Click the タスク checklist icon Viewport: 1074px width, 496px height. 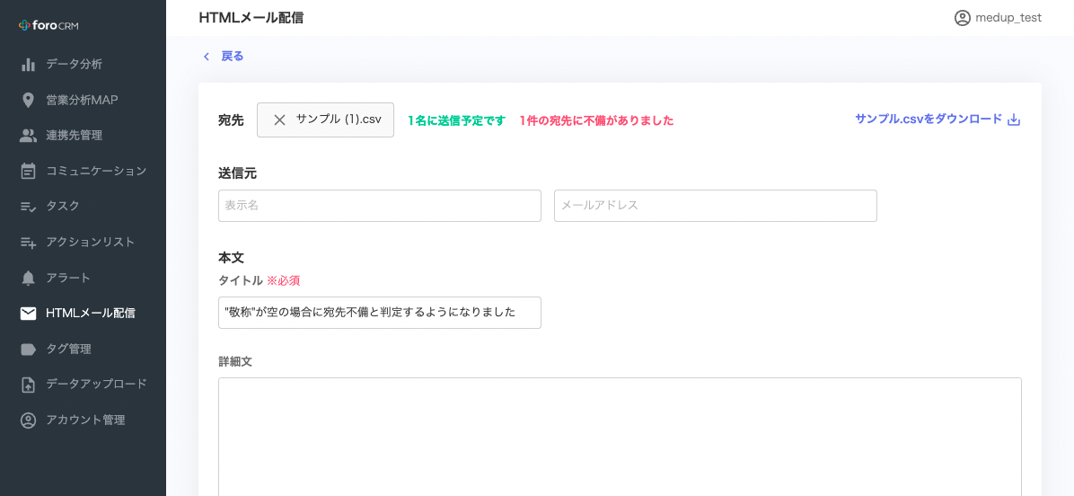coord(28,207)
